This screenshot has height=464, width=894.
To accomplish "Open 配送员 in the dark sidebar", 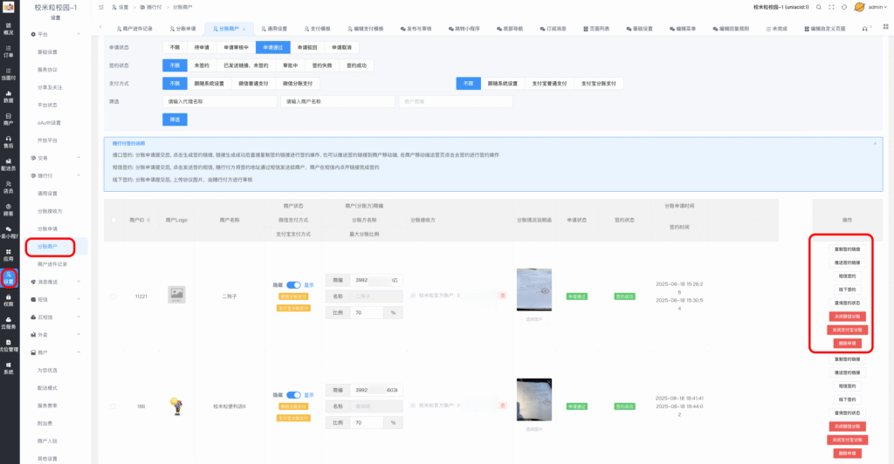I will 9,165.
